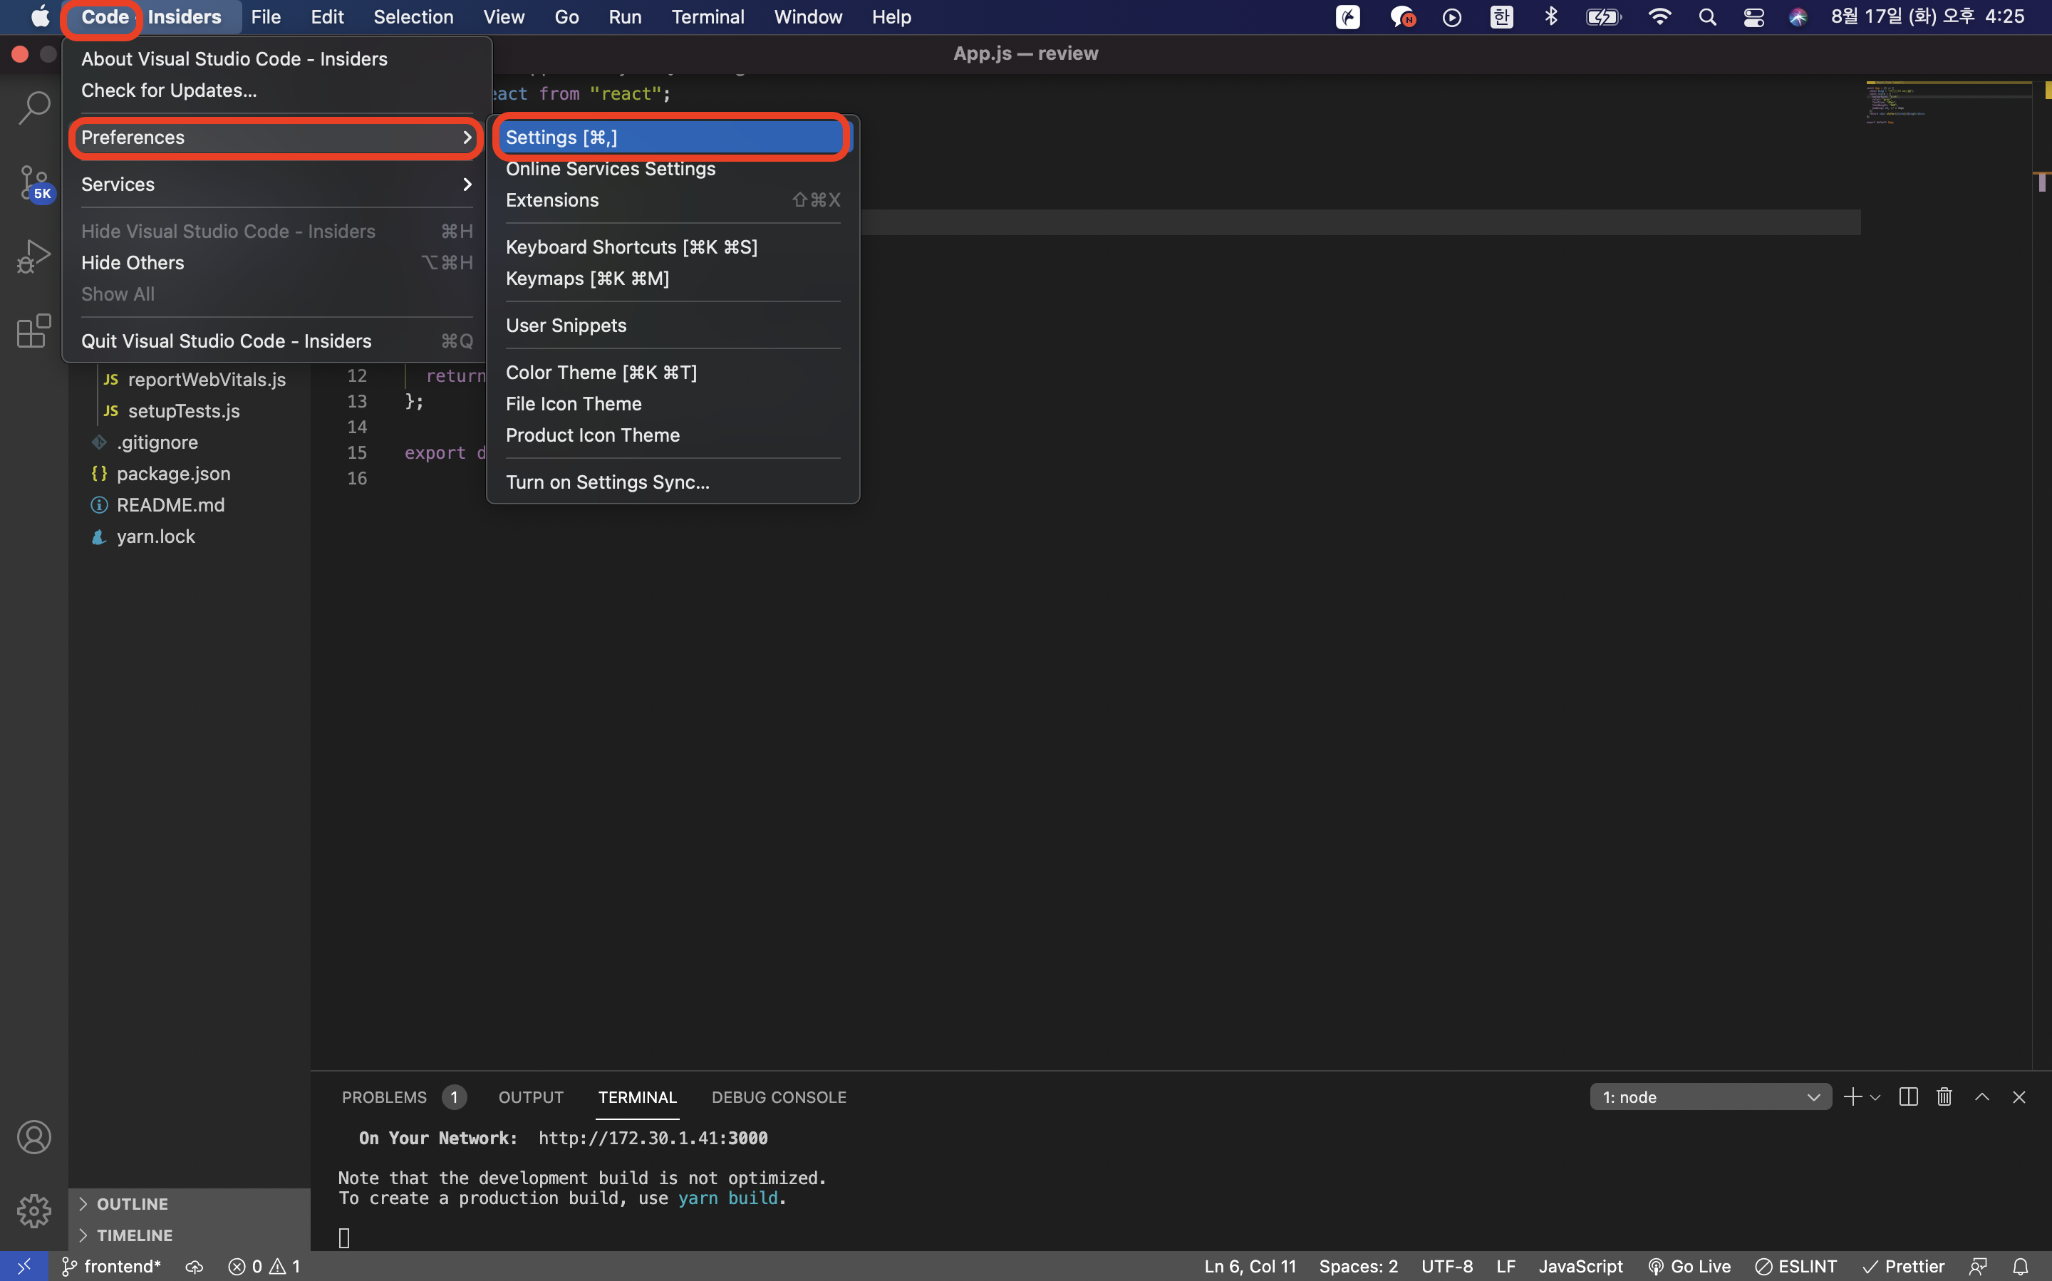Split the terminal panel
This screenshot has width=2052, height=1281.
click(1908, 1097)
